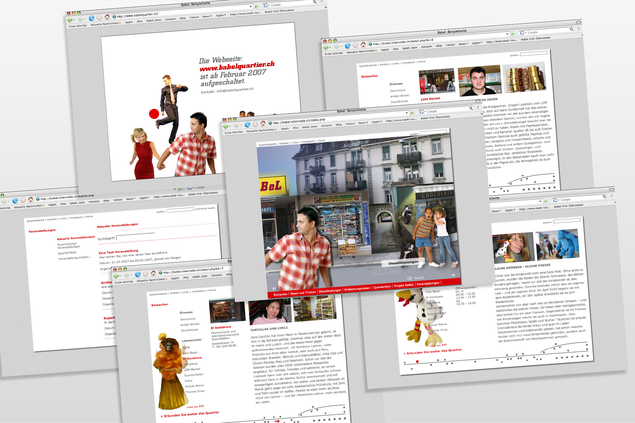Click the stop button in the index.php window

point(256,124)
